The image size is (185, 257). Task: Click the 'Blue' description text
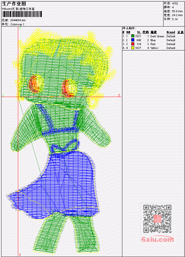(153, 40)
